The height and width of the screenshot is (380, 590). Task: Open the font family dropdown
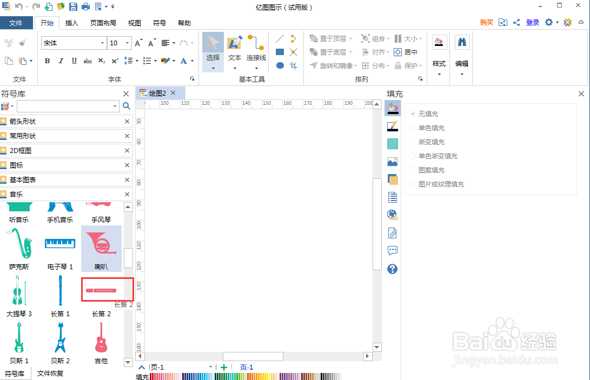click(102, 43)
